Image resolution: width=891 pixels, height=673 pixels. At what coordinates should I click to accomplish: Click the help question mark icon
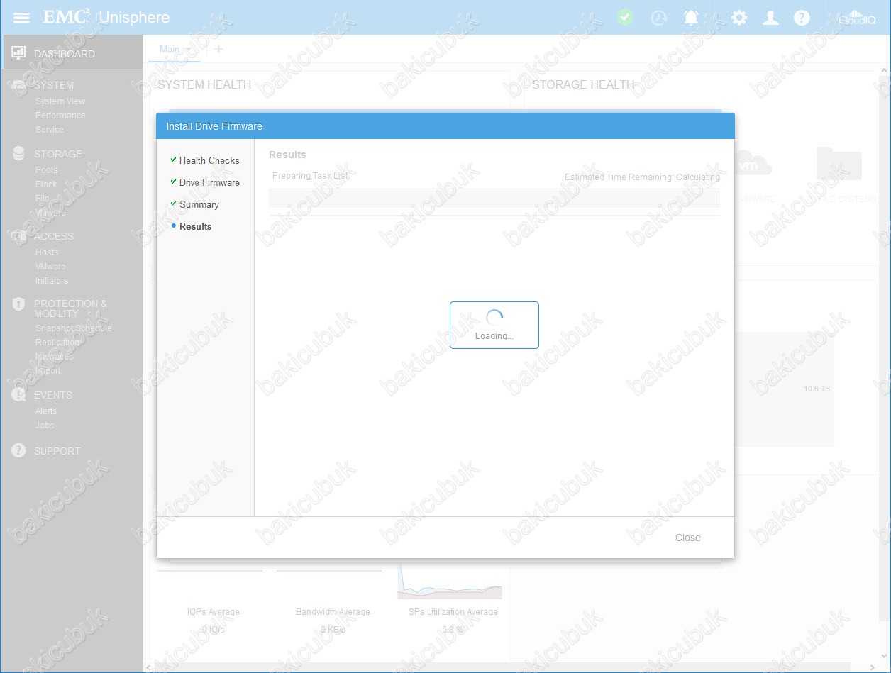pyautogui.click(x=802, y=18)
